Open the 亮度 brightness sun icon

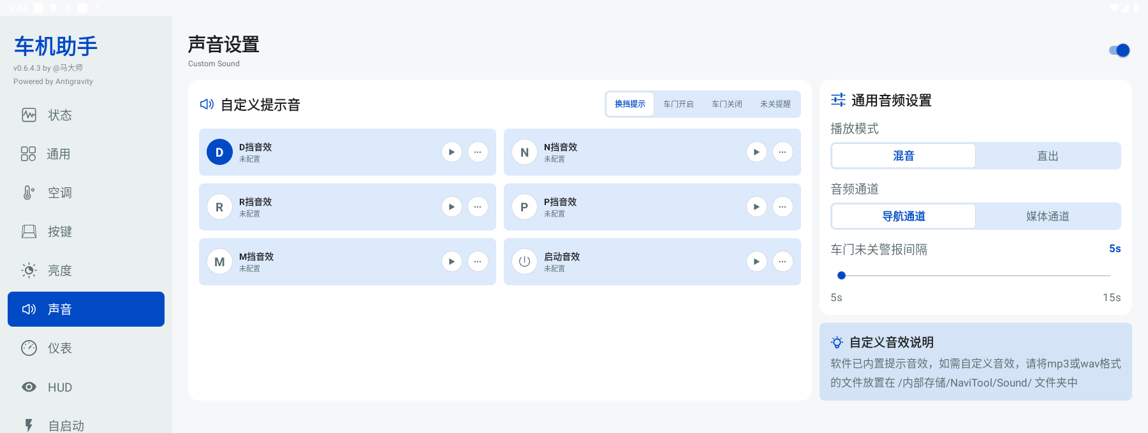(29, 271)
